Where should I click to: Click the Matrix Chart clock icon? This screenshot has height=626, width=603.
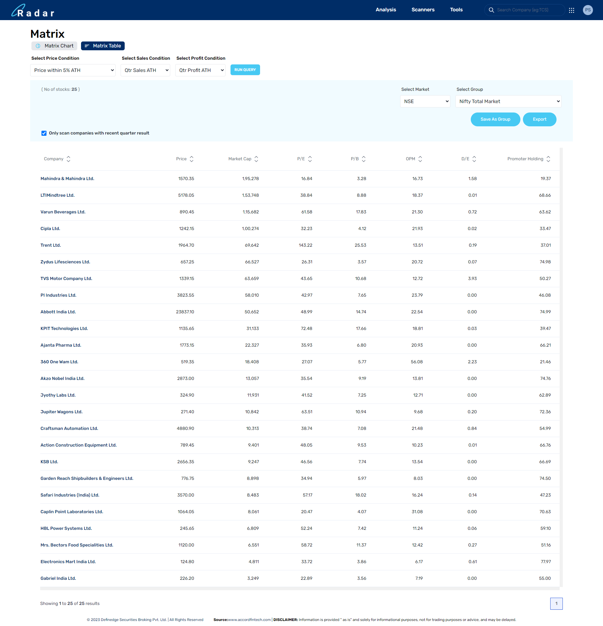point(38,46)
